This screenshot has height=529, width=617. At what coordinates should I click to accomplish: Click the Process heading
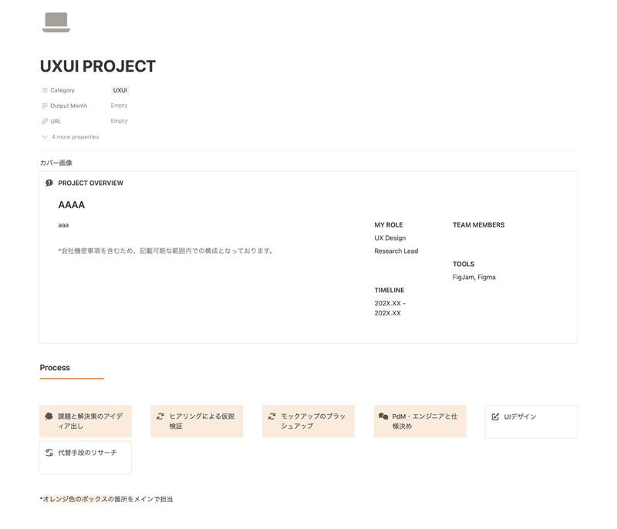point(55,367)
